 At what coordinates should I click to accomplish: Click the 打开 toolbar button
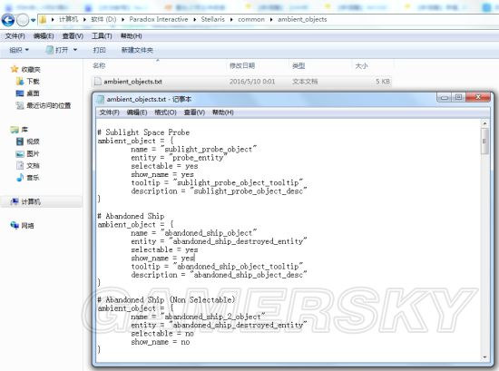[x=57, y=50]
